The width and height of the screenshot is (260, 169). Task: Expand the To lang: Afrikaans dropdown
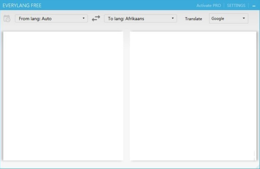point(141,19)
